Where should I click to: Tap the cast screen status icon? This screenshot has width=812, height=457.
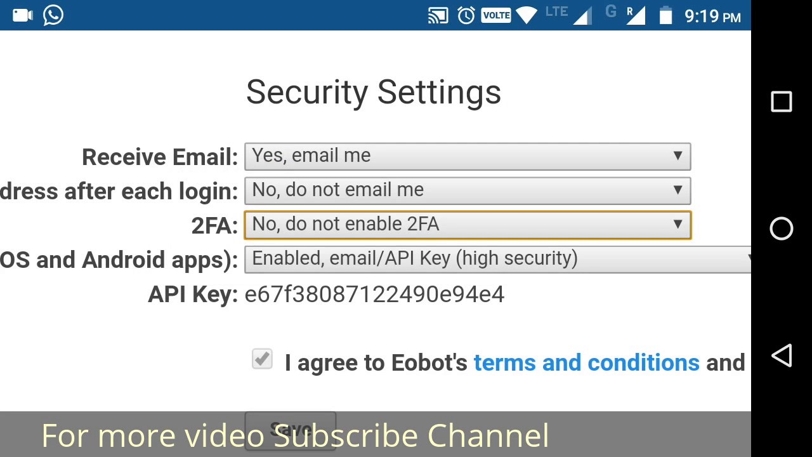[x=438, y=16]
